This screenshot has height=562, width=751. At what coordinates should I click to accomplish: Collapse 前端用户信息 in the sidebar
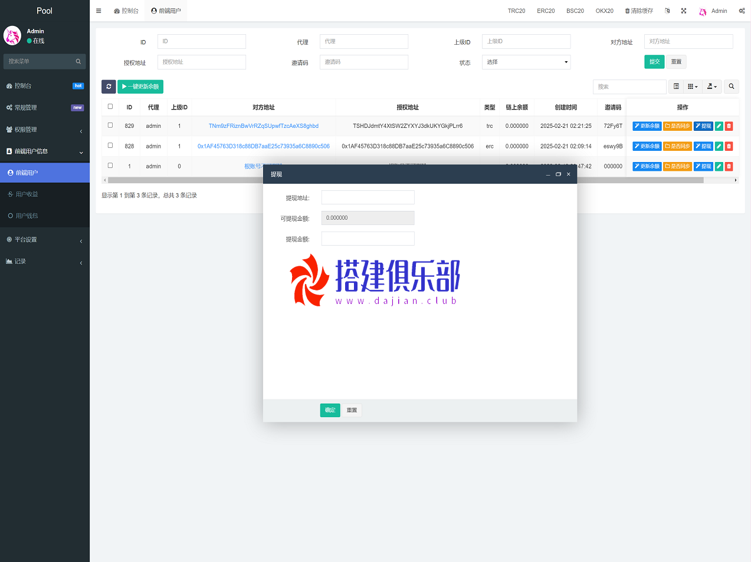point(45,151)
